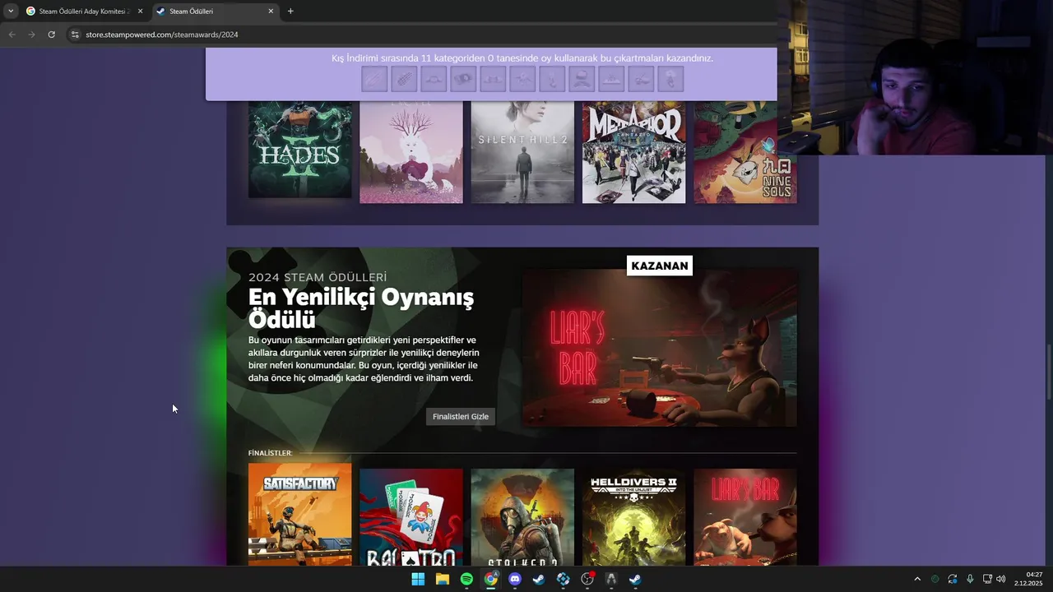Click the fourth sticker slot in banner
Image resolution: width=1053 pixels, height=592 pixels.
coord(463,79)
